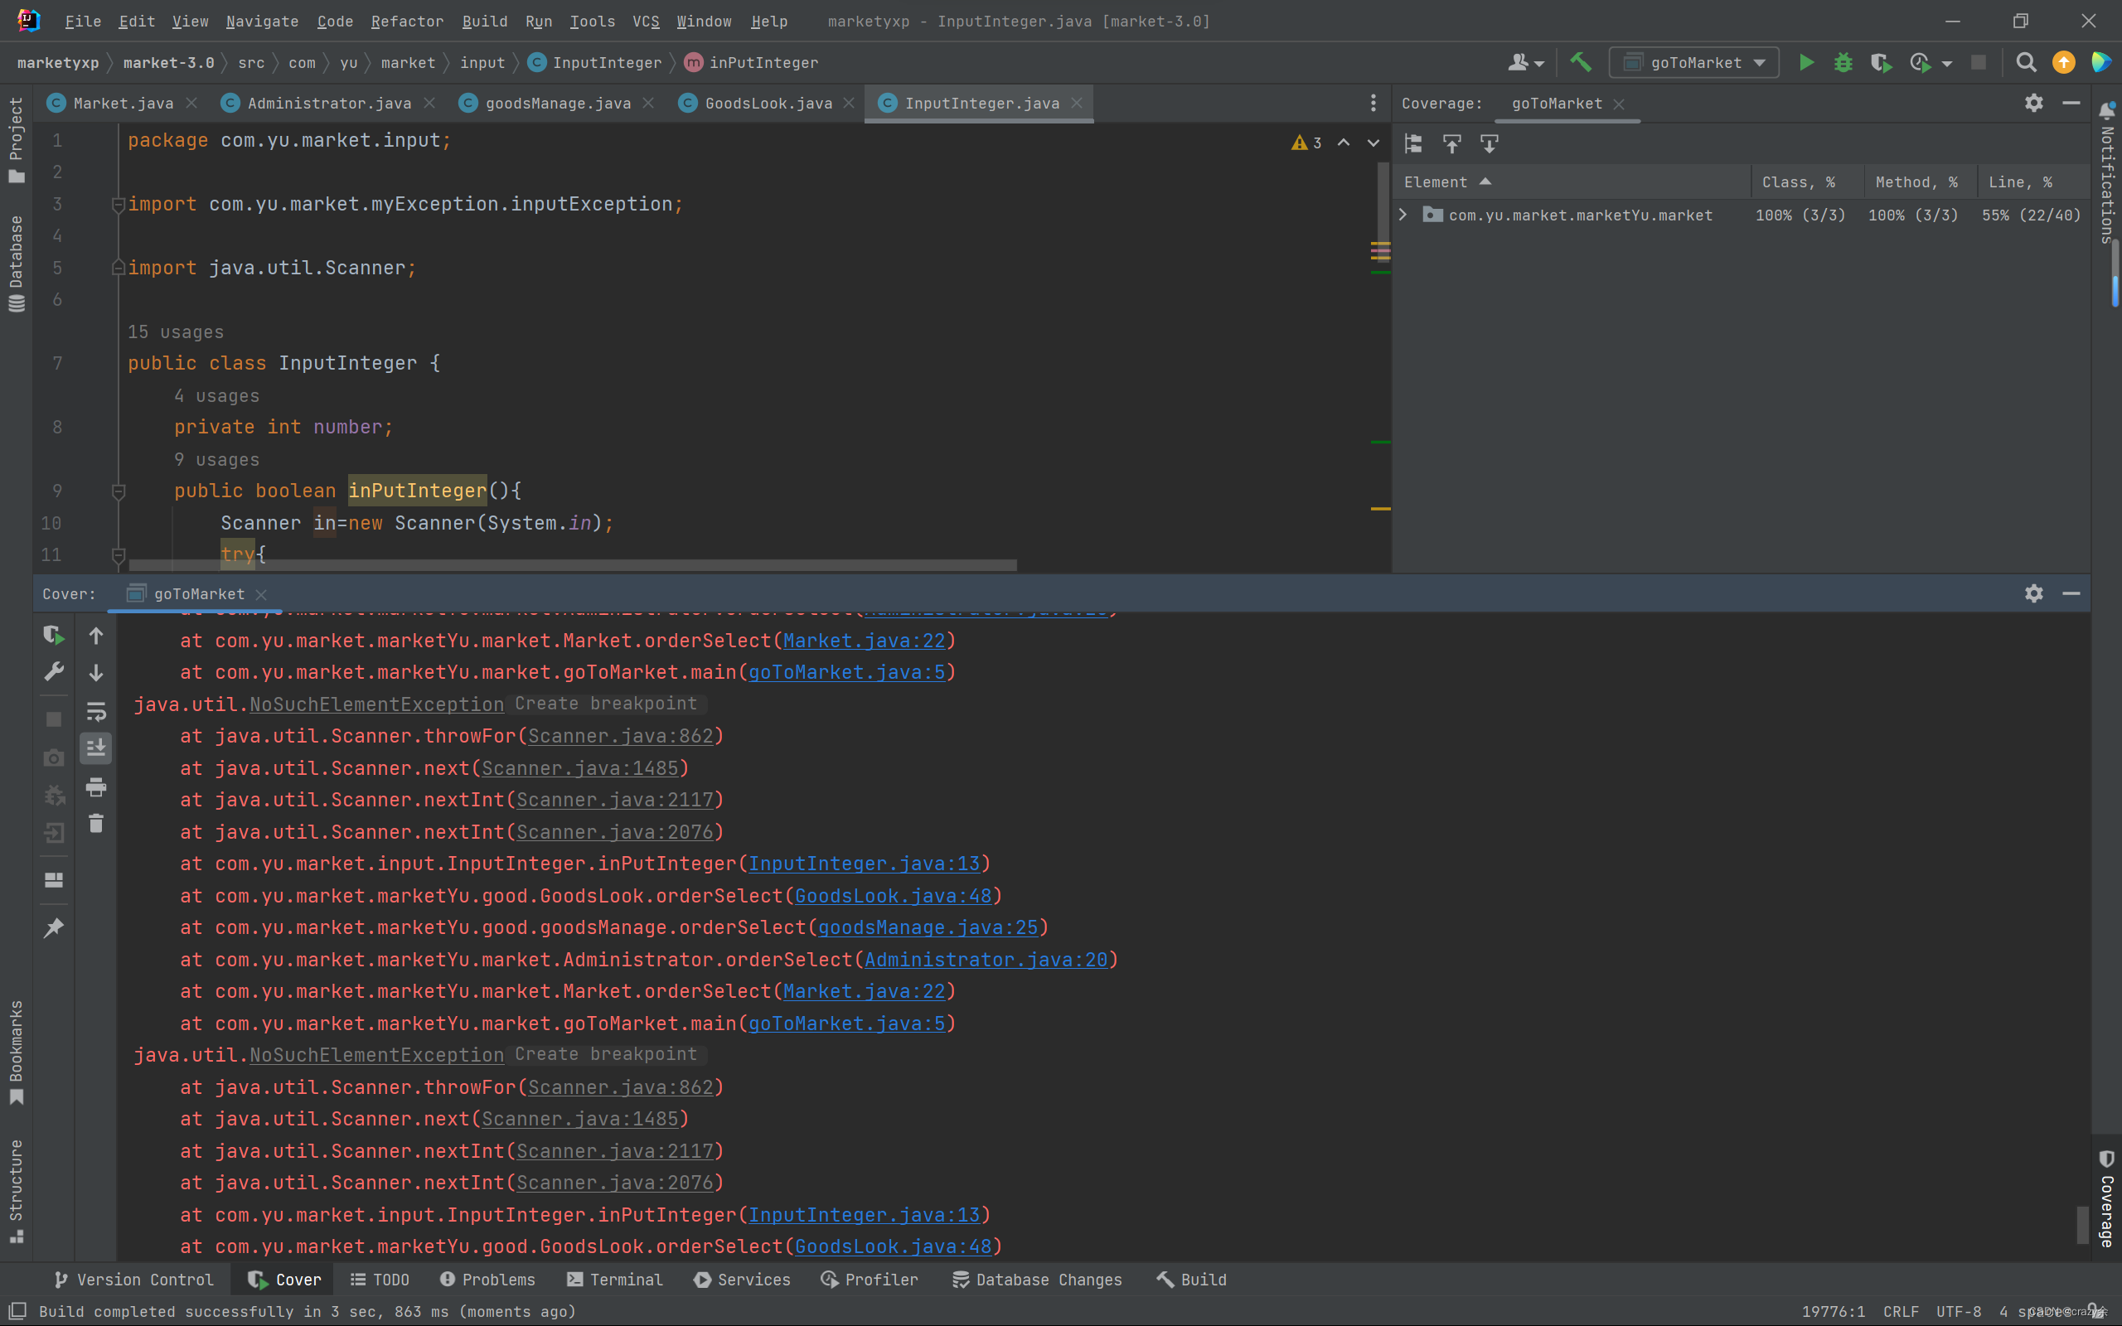Expand com.yu.market.marketYu.market coverage row

click(x=1403, y=215)
